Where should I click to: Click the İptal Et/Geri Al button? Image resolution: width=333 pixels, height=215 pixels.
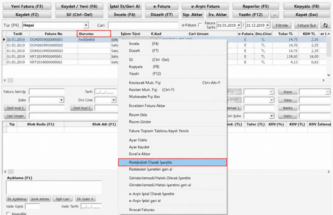point(125,7)
